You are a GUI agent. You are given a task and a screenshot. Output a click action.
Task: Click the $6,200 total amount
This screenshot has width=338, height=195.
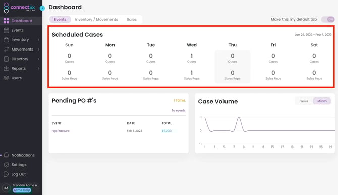[166, 131]
